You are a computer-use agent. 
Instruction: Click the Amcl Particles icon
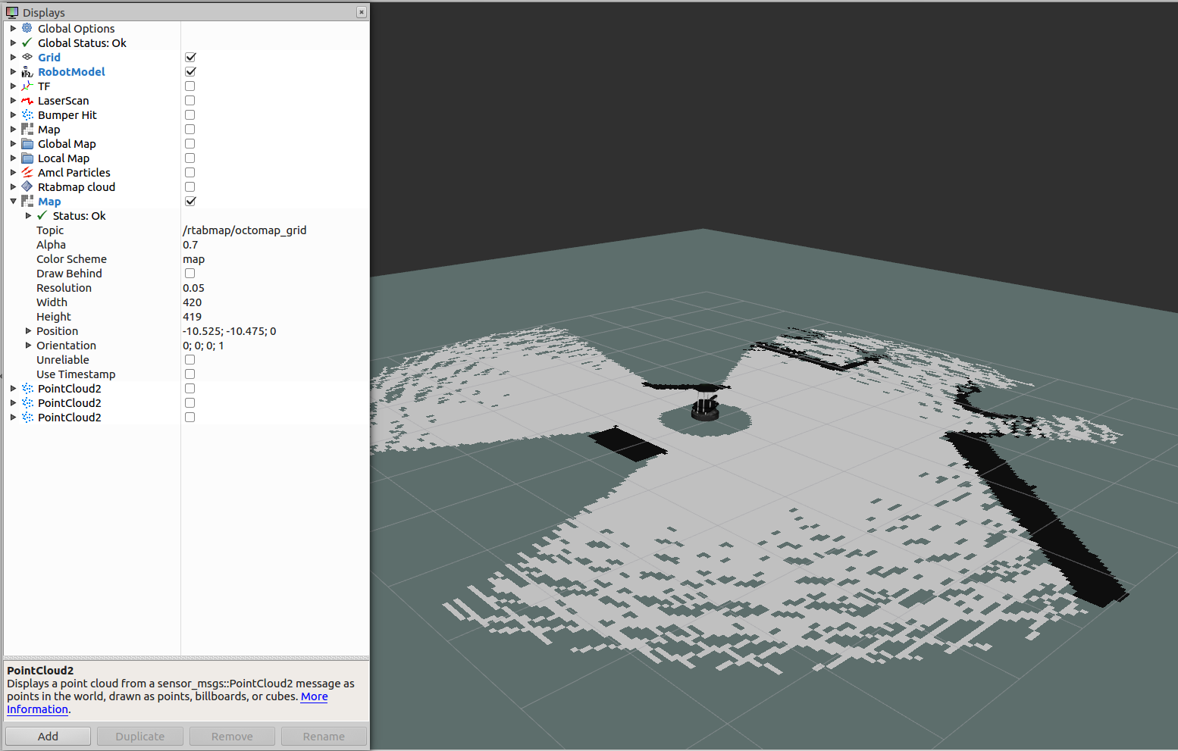(27, 172)
